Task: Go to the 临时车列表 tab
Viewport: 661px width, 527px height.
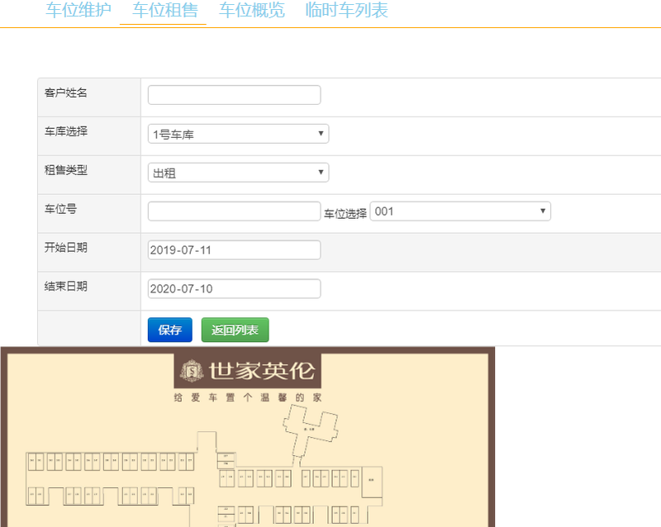Action: tap(346, 10)
